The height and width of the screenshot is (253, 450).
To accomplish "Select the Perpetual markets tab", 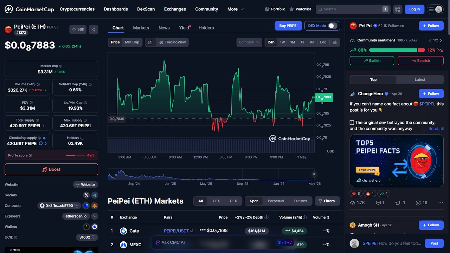I will coord(276,201).
